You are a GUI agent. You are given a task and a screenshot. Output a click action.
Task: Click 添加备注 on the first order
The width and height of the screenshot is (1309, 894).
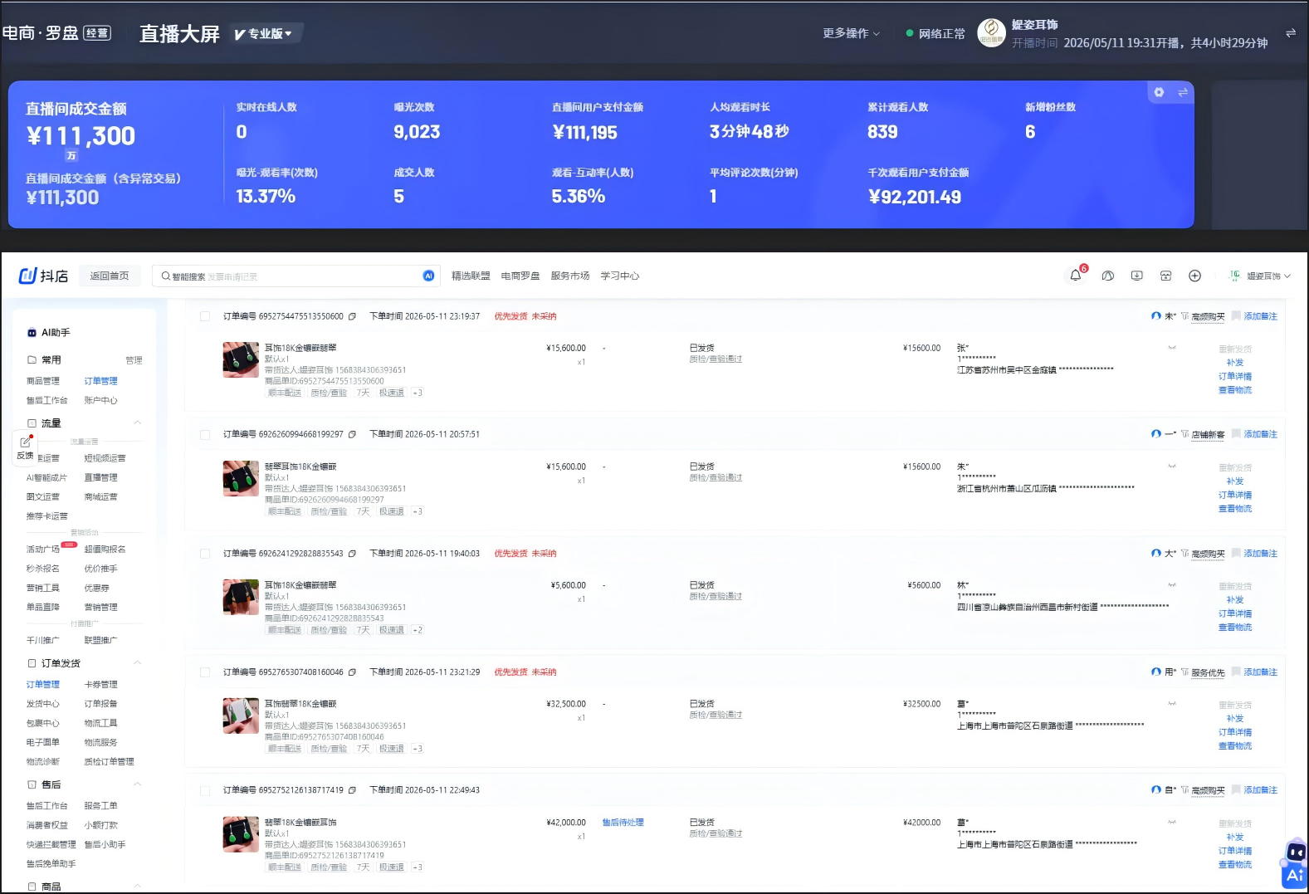pos(1260,316)
